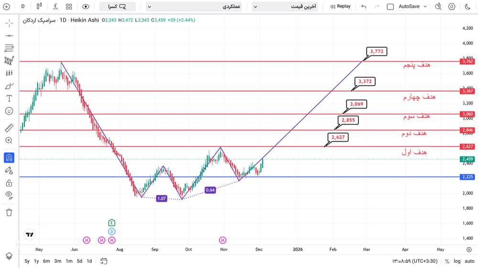
Task: Open the Fibonacci tools in left toolbar
Action: (x=9, y=48)
